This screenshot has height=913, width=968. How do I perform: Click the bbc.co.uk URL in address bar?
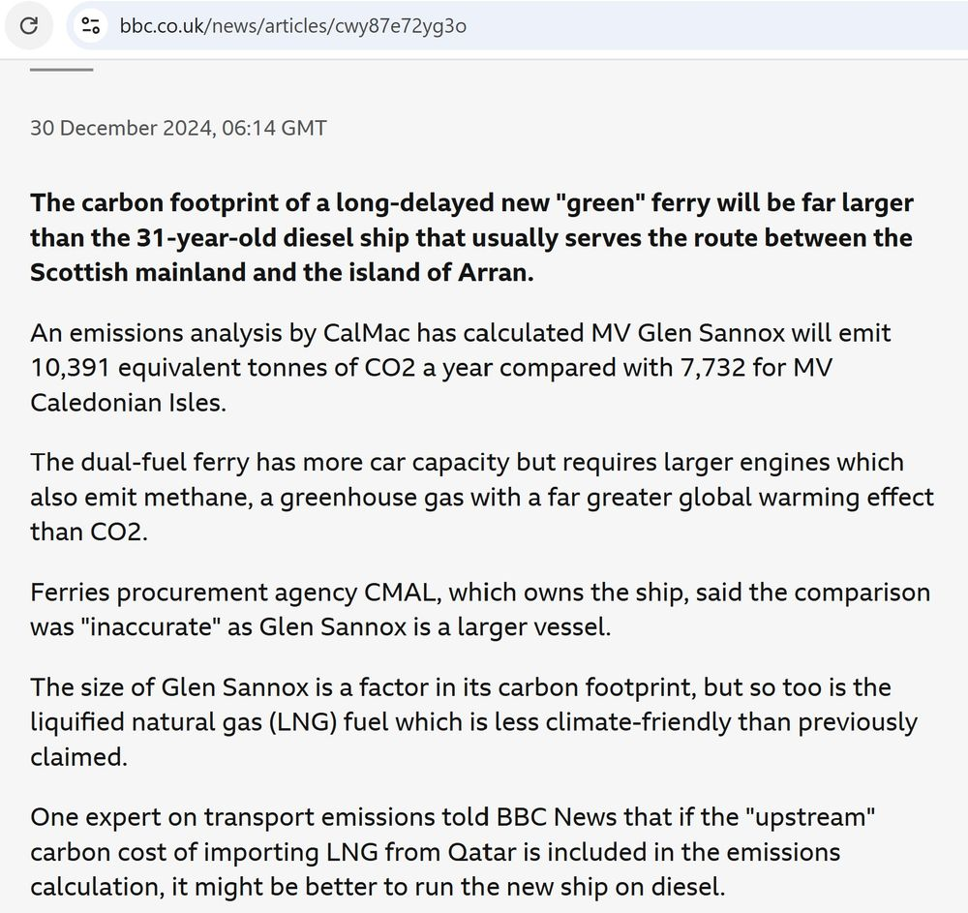pyautogui.click(x=292, y=25)
